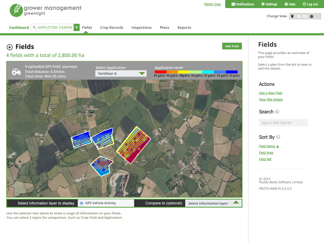
Task: Click the Add Field button
Action: tap(232, 46)
